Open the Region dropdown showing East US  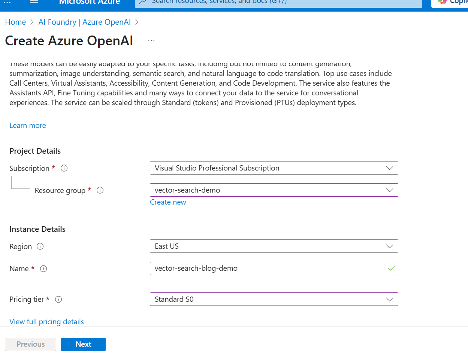tap(274, 246)
